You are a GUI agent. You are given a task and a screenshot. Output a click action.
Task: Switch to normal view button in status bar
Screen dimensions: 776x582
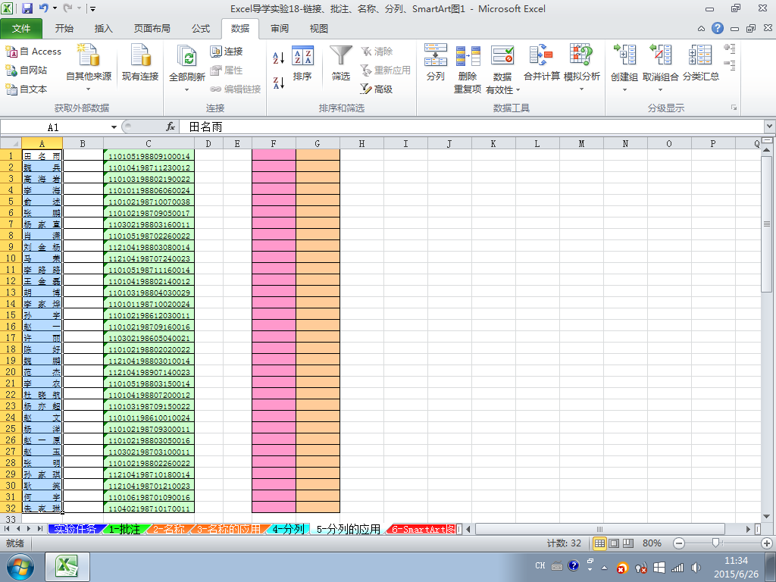point(599,543)
